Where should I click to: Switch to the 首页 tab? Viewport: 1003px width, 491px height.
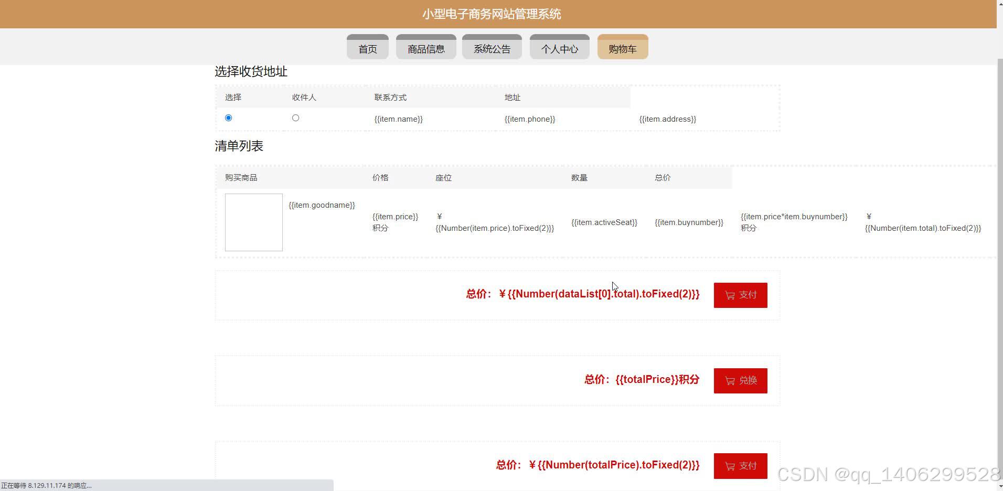click(x=367, y=47)
